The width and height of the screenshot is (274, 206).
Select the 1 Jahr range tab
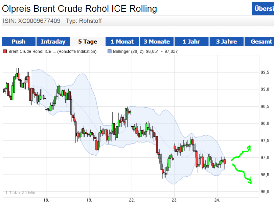click(191, 42)
